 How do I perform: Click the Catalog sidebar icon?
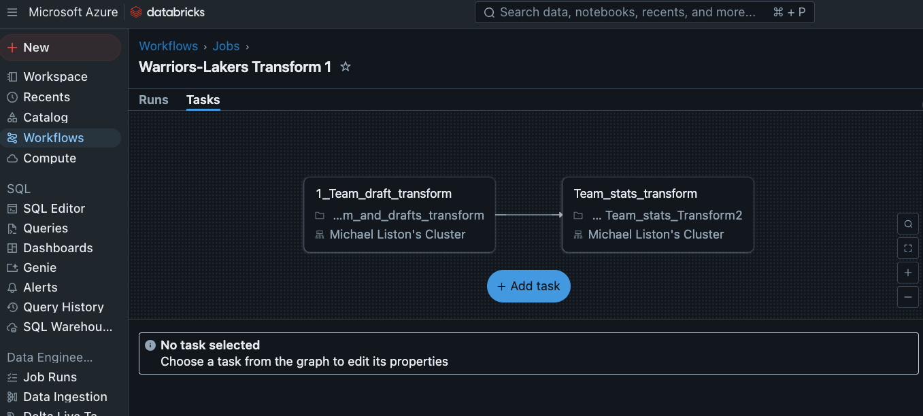tap(12, 118)
